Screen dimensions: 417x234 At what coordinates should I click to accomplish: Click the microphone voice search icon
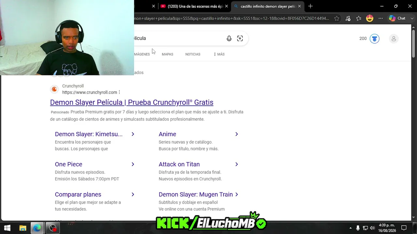pos(229,38)
